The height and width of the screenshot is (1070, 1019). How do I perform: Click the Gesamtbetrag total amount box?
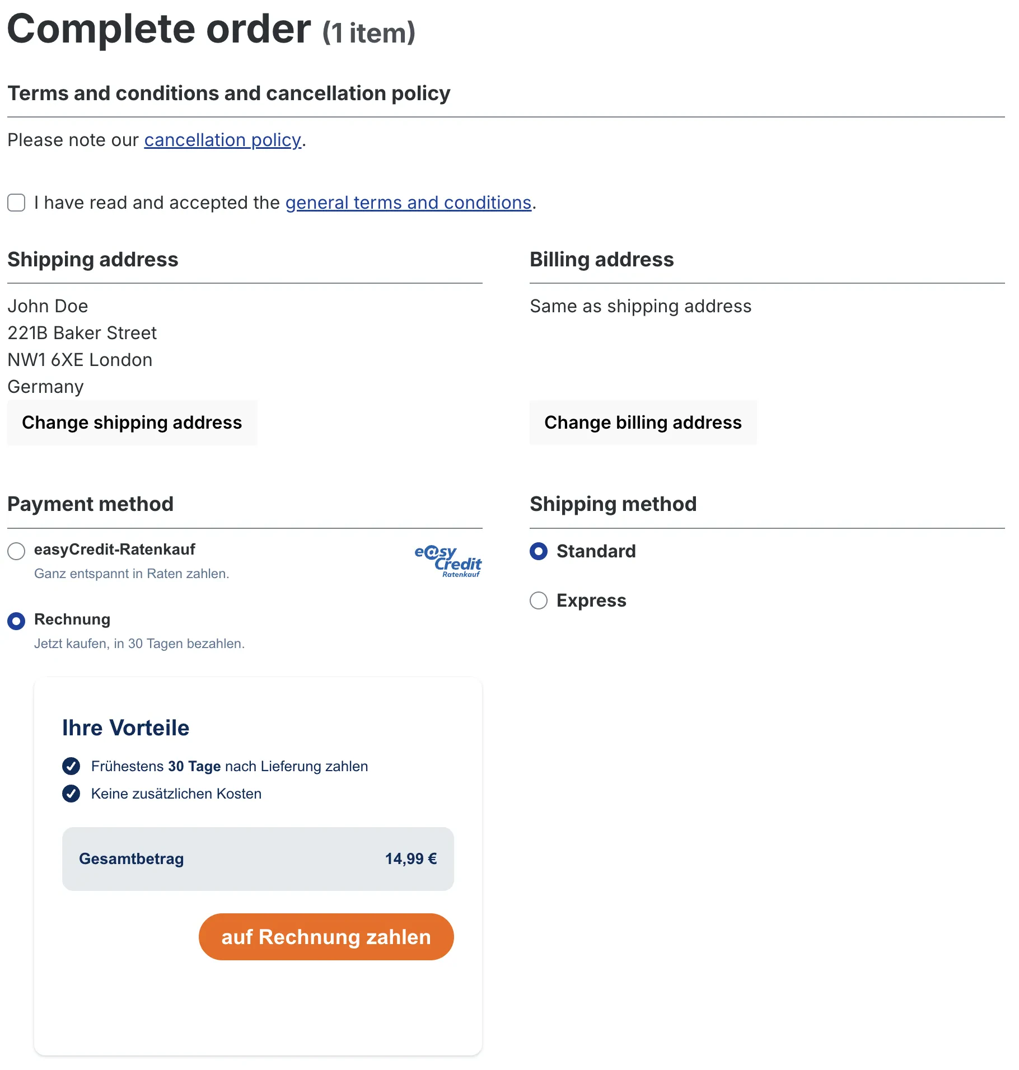pyautogui.click(x=258, y=859)
